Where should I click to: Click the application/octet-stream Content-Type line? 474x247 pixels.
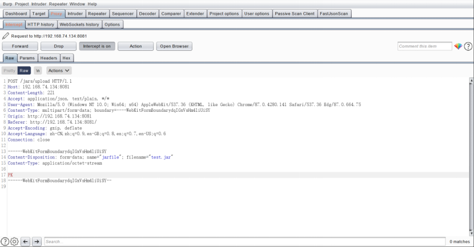[55, 163]
